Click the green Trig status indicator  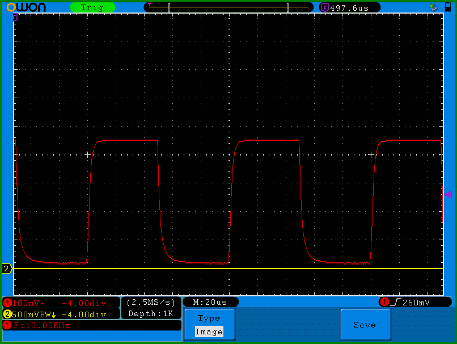(x=92, y=7)
